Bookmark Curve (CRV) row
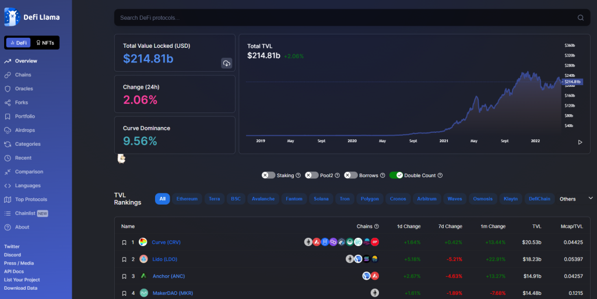Image resolution: width=597 pixels, height=299 pixels. [124, 242]
